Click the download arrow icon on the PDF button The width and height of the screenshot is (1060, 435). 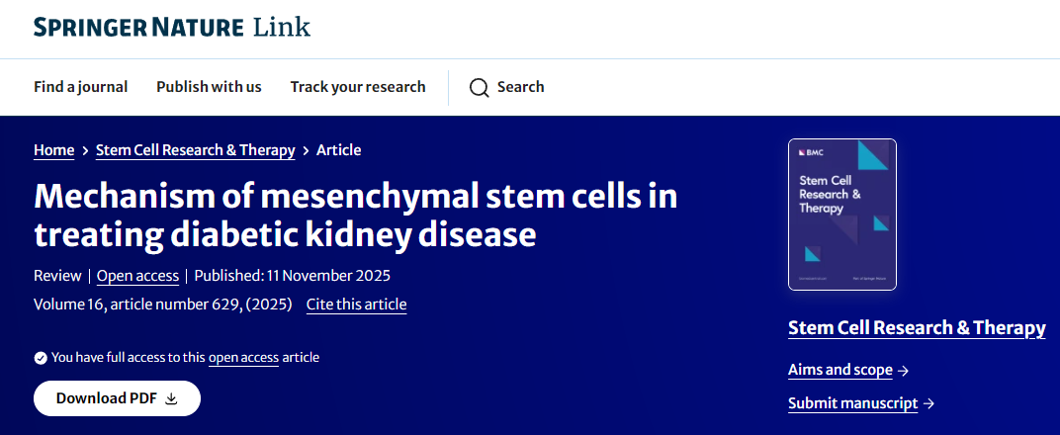pos(171,398)
